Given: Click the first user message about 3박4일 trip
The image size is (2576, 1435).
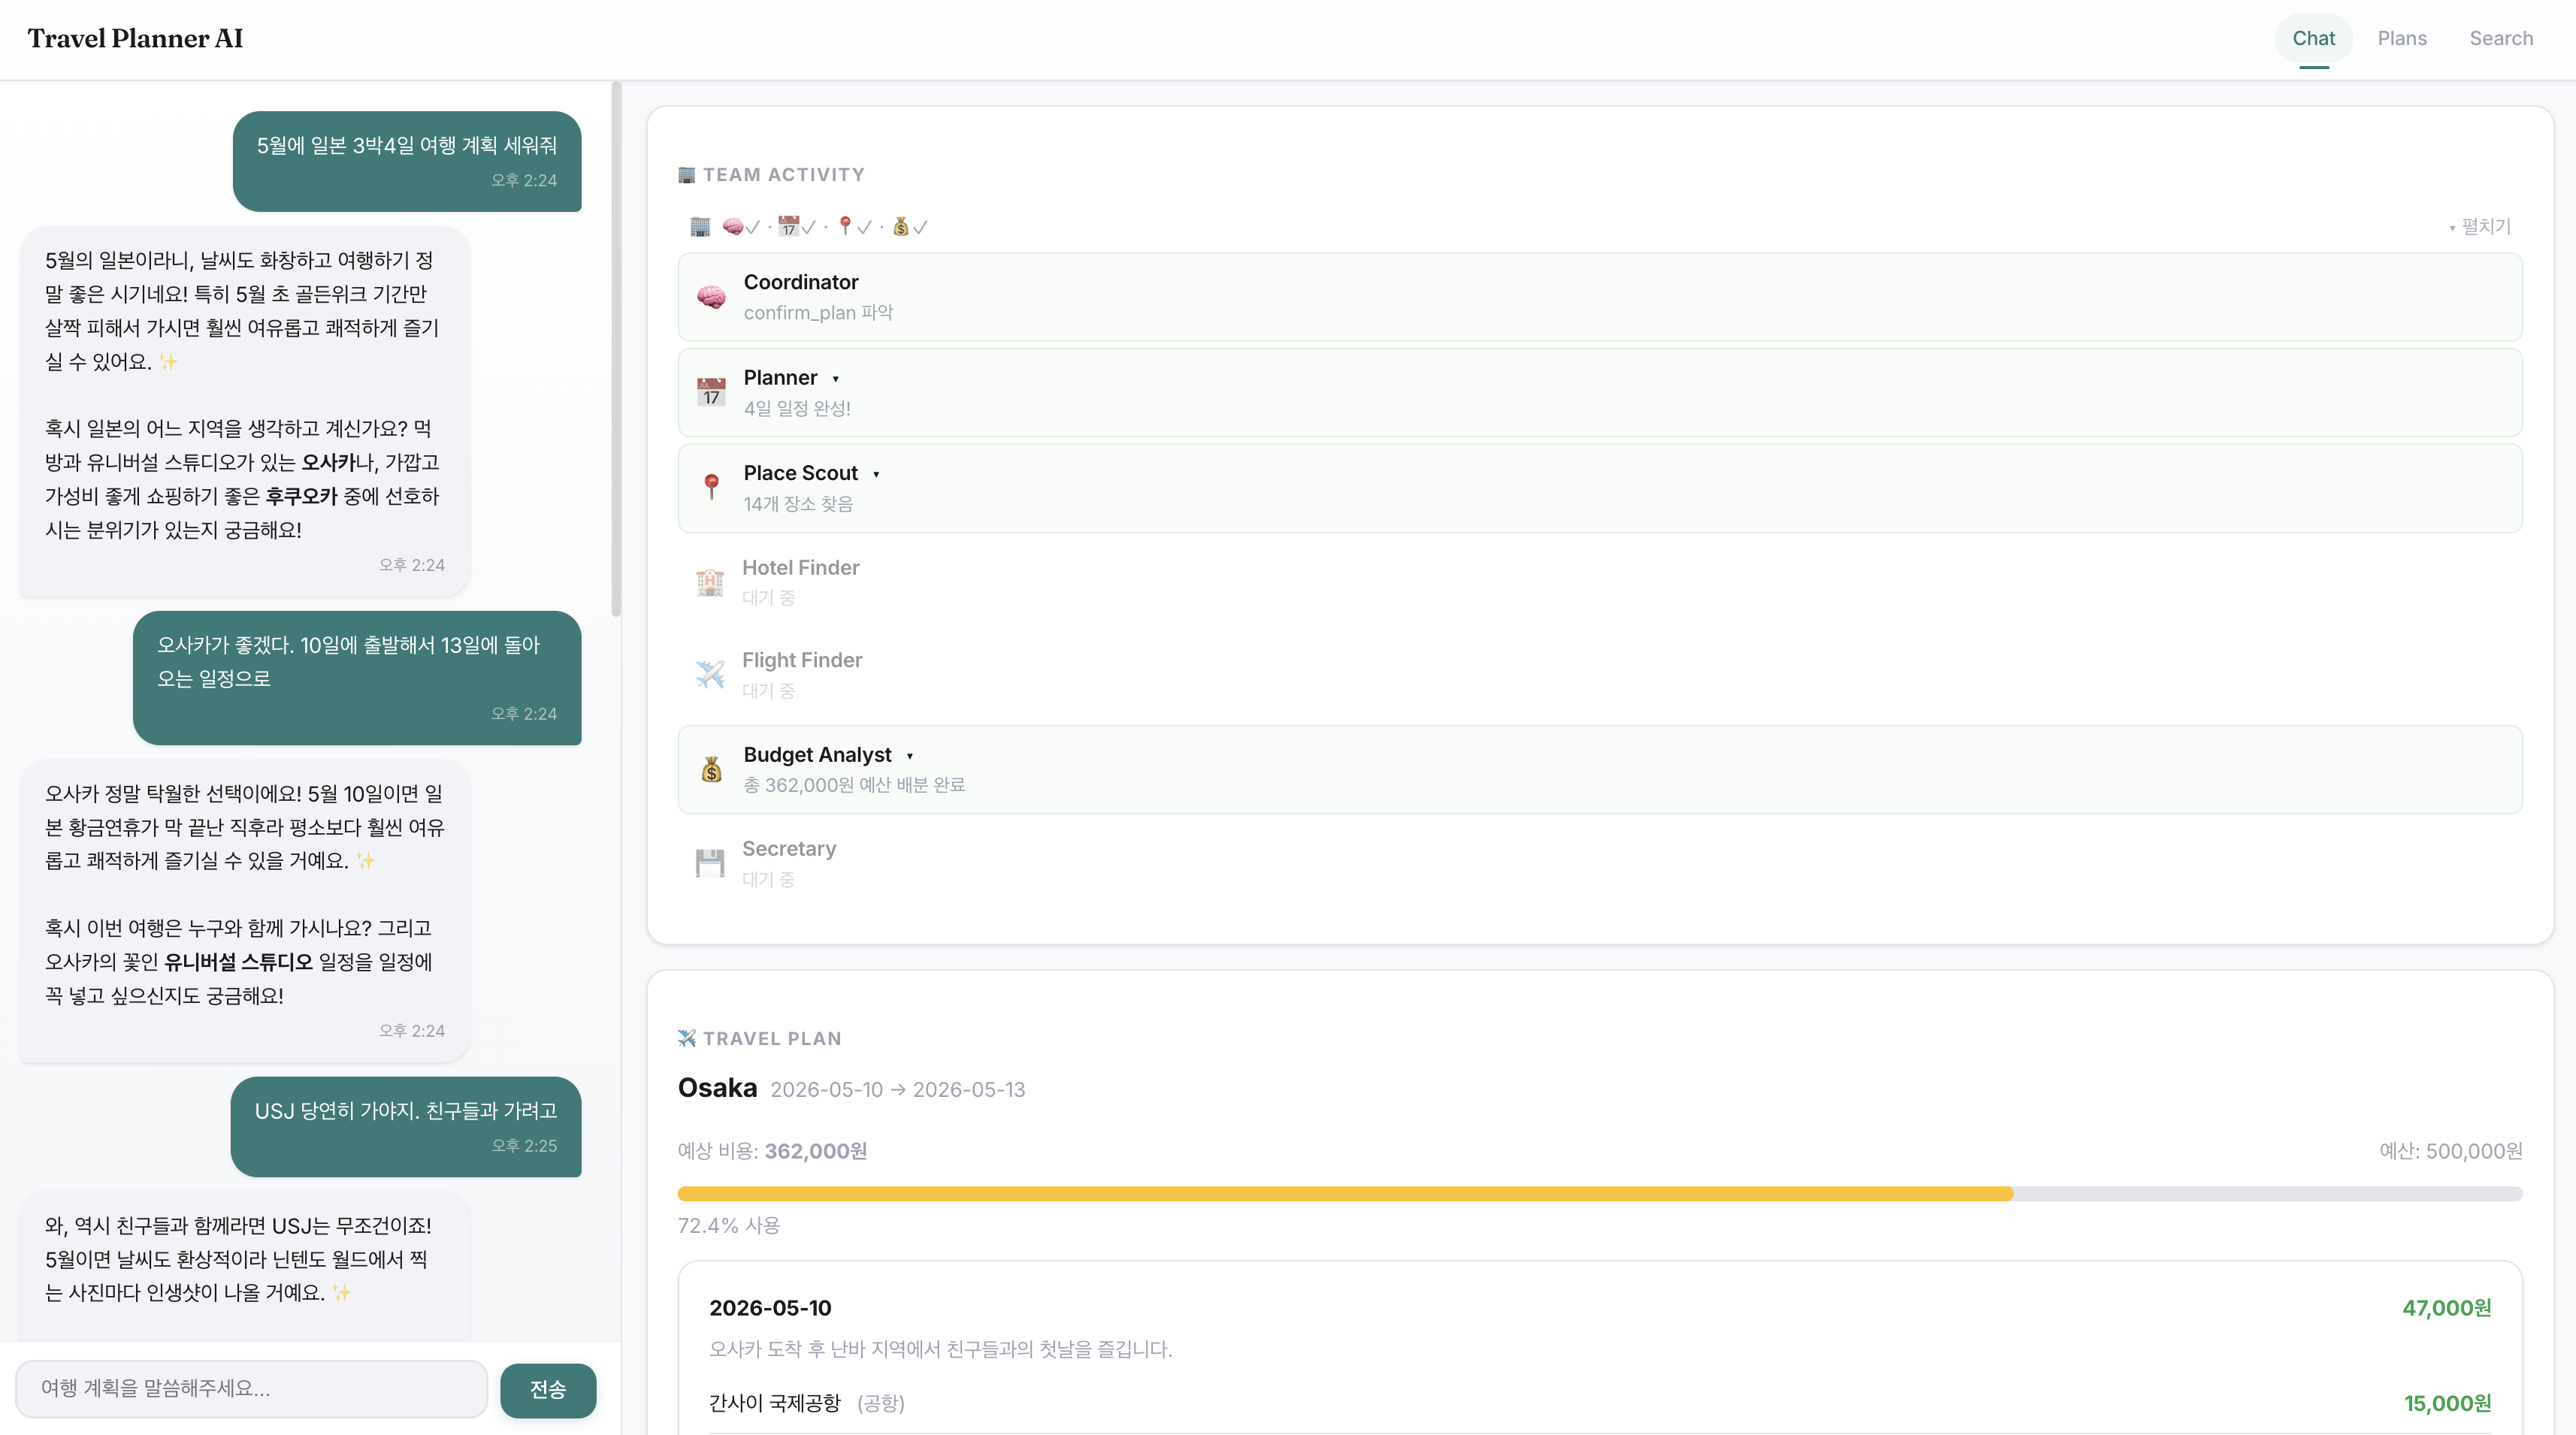Looking at the screenshot, I should coord(407,161).
